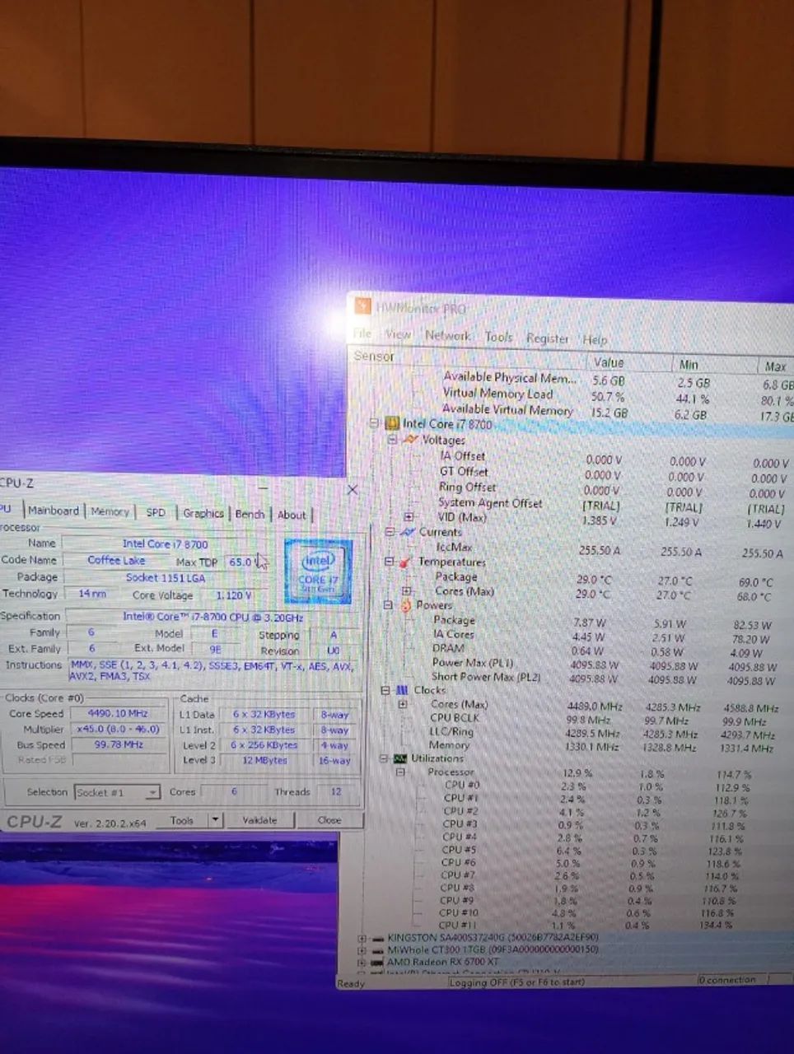Click the Close button in CPU-Z

point(329,820)
